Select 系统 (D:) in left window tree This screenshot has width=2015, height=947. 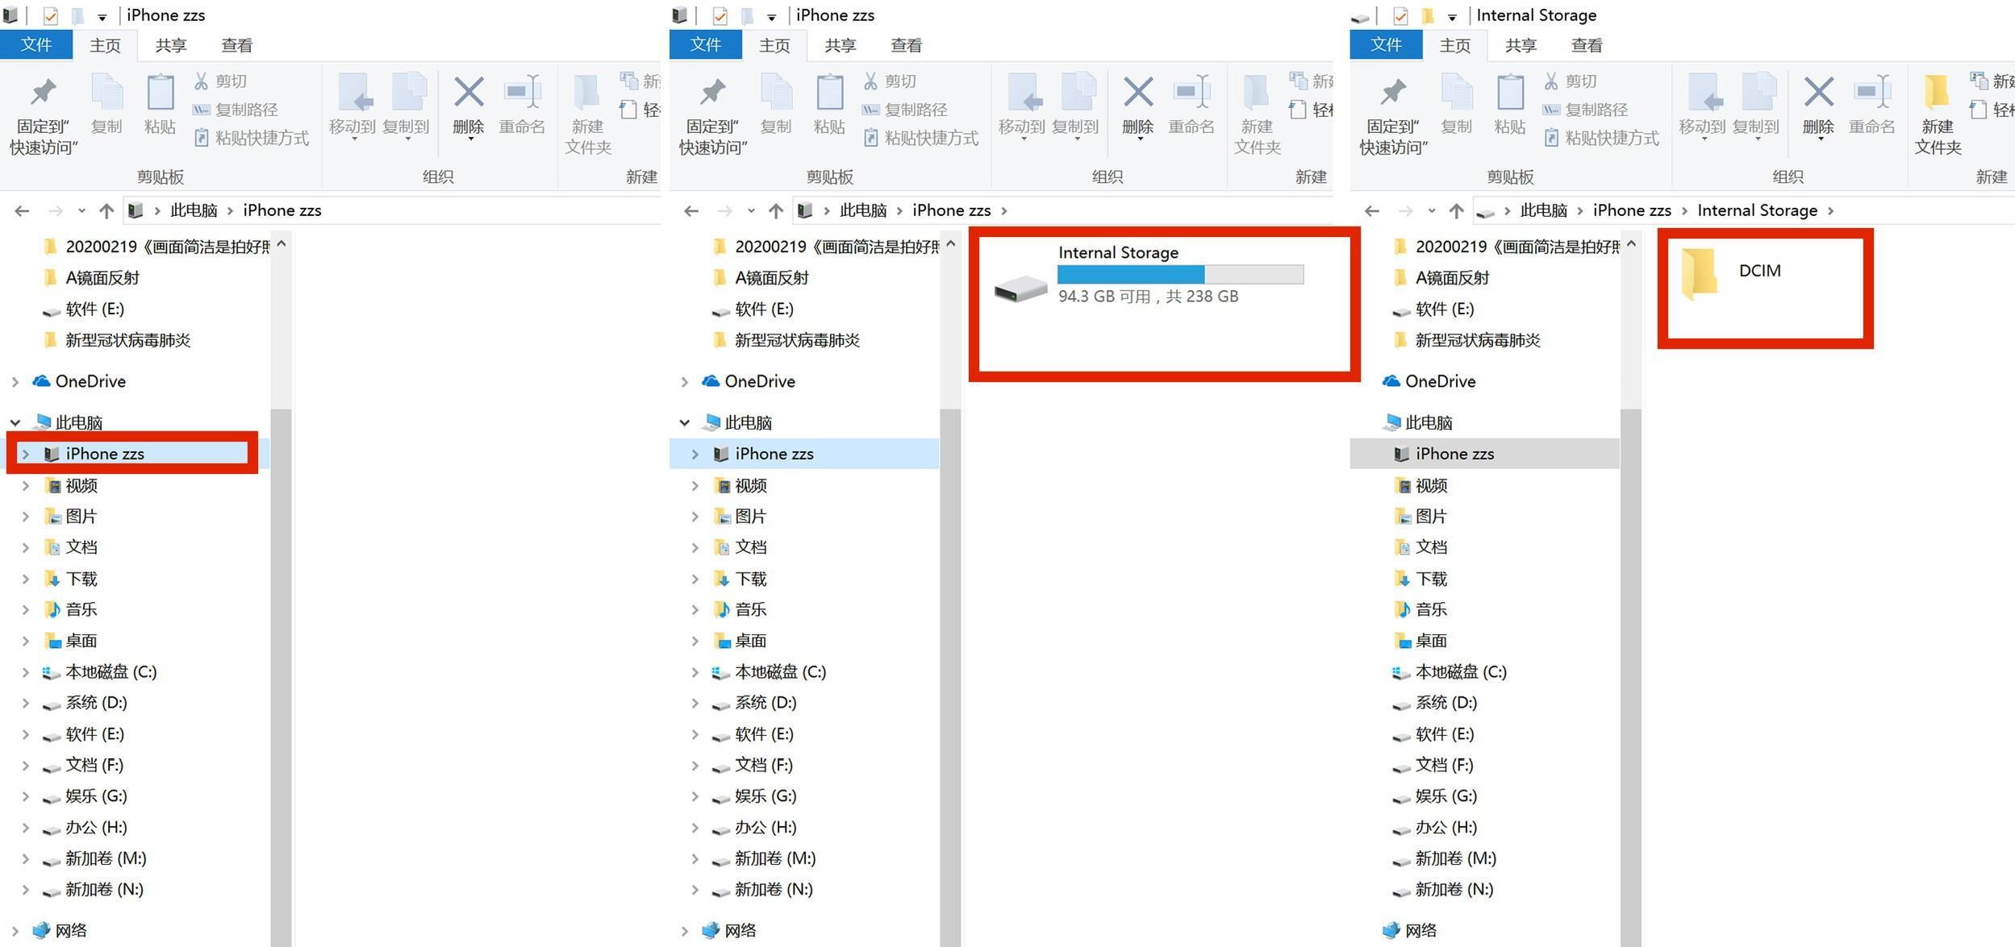click(x=96, y=703)
